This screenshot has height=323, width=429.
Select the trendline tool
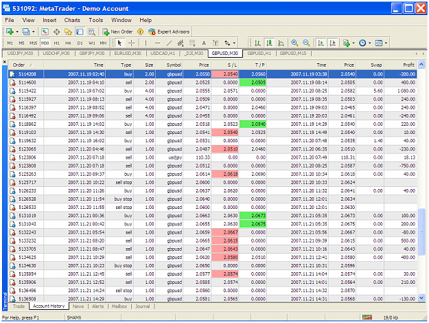point(169,43)
